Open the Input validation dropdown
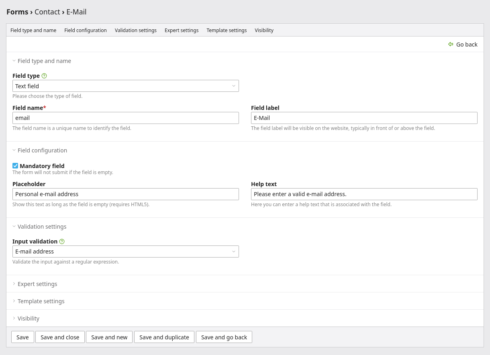The image size is (490, 355). point(126,252)
